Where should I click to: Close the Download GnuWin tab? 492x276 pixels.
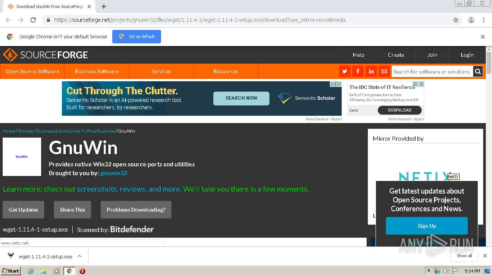pos(90,7)
